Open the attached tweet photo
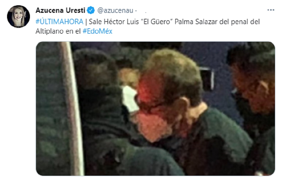The width and height of the screenshot is (282, 180). click(155, 108)
